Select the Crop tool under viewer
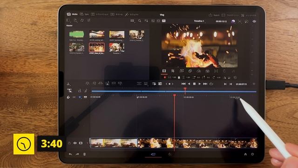This screenshot has height=168, width=298. (173, 71)
